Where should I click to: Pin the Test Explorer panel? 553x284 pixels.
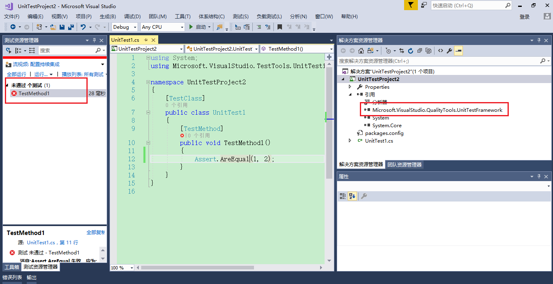(x=95, y=41)
